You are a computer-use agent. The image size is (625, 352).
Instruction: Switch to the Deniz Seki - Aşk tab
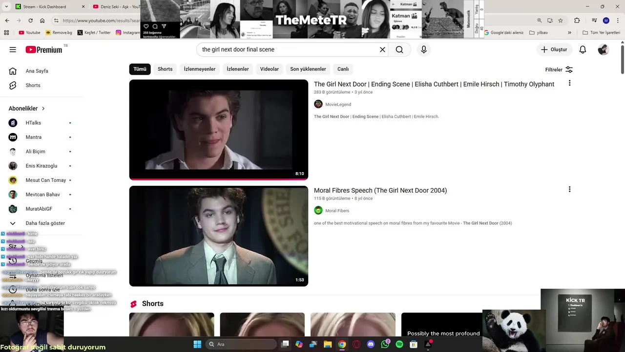117,6
